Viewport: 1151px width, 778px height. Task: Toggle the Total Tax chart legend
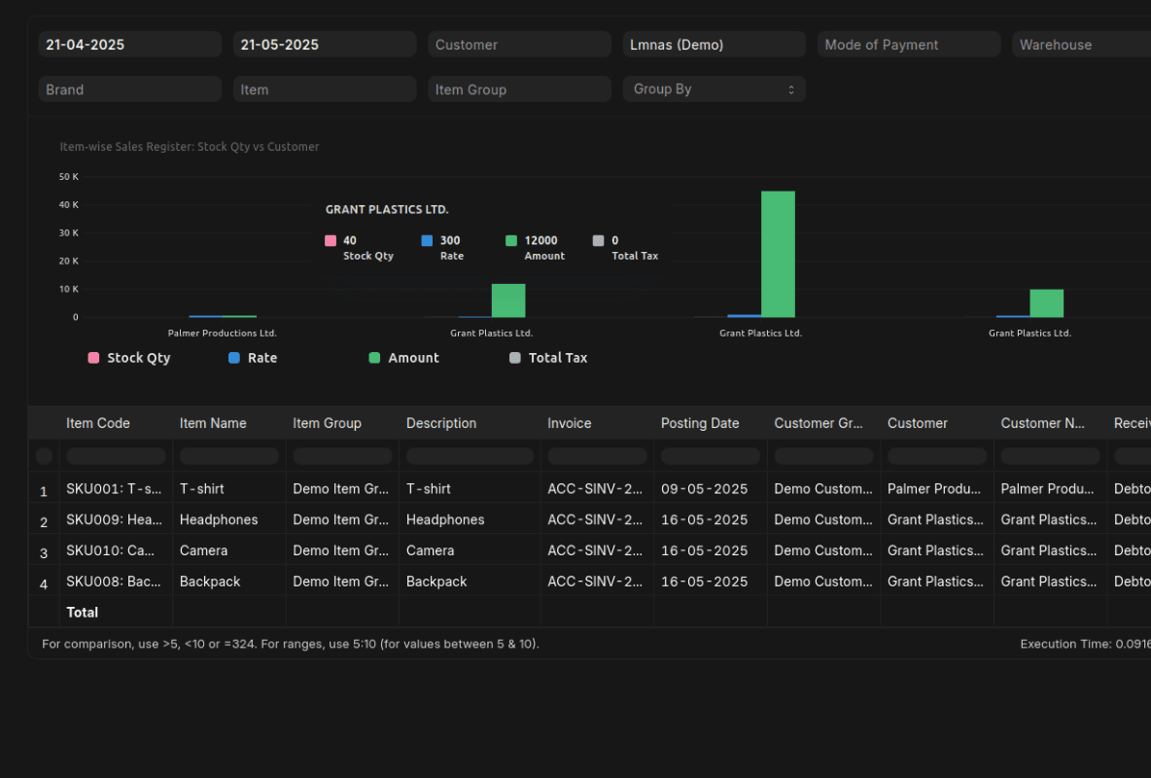tap(547, 358)
